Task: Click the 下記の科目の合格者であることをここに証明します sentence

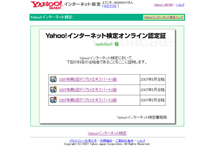Action: pyautogui.click(x=107, y=62)
